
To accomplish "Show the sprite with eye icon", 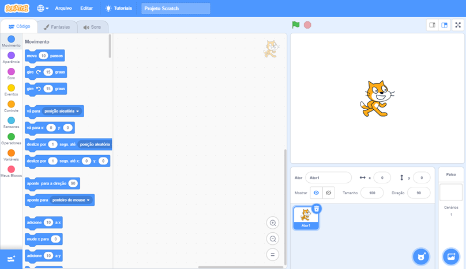I will tap(316, 193).
